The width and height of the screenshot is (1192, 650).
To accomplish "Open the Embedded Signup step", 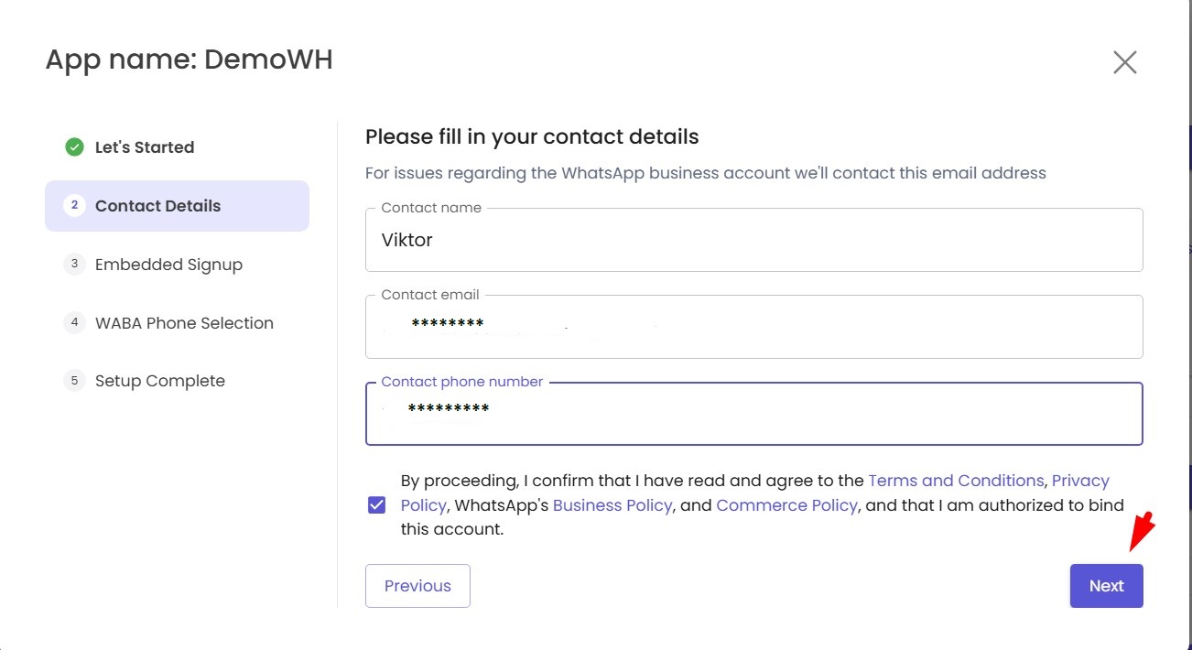I will 168,265.
